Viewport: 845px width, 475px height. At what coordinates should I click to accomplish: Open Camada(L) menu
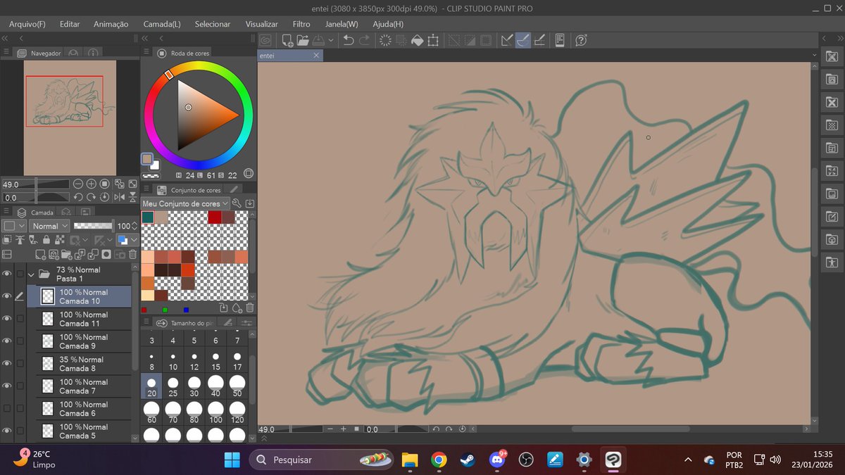pyautogui.click(x=162, y=24)
